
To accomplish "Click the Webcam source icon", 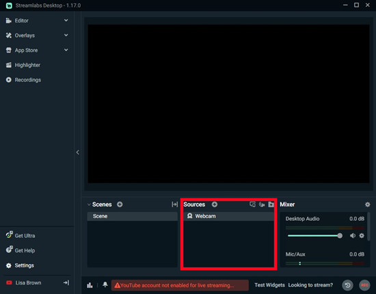I will click(x=189, y=216).
